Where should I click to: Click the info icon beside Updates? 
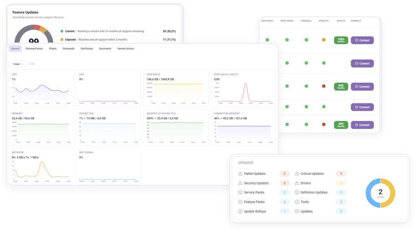pos(297,211)
